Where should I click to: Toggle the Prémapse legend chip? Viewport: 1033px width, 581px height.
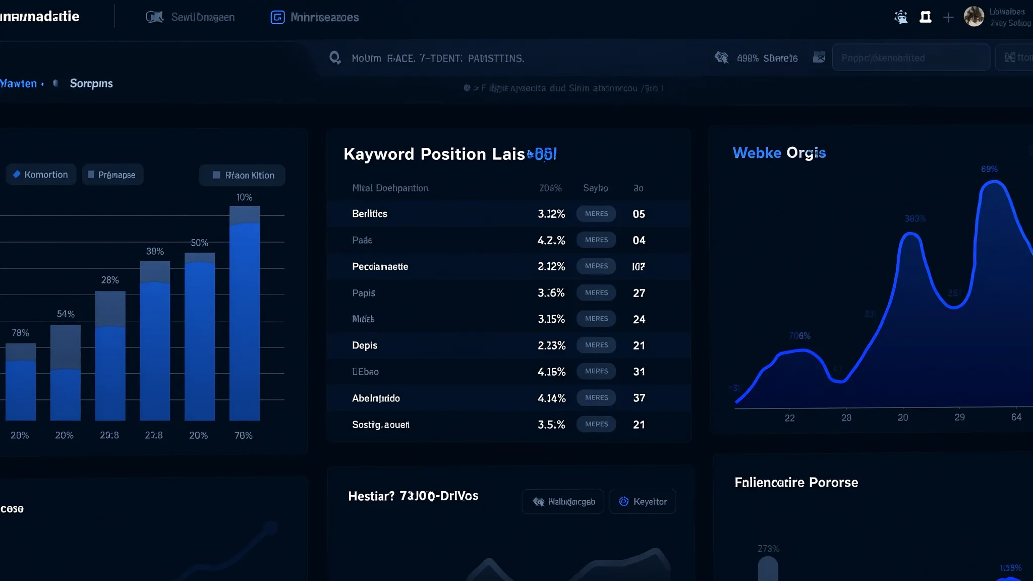[112, 175]
